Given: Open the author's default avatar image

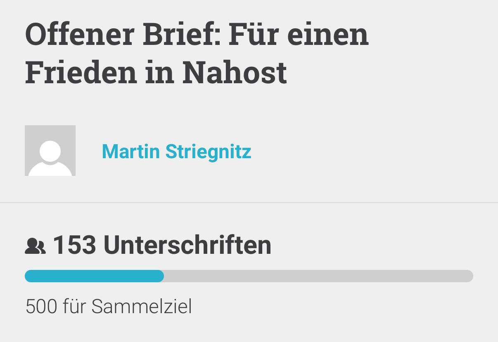Looking at the screenshot, I should click(x=50, y=151).
